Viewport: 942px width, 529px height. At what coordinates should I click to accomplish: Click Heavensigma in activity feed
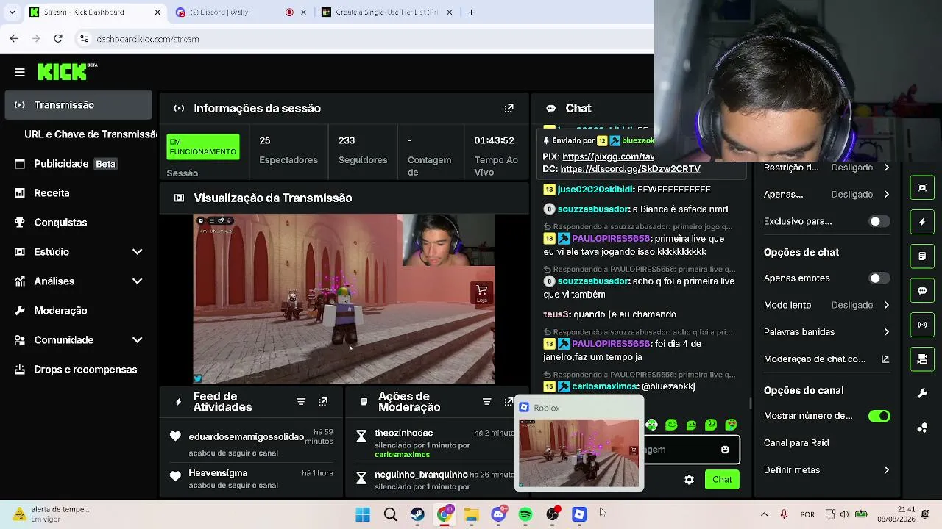tap(218, 473)
